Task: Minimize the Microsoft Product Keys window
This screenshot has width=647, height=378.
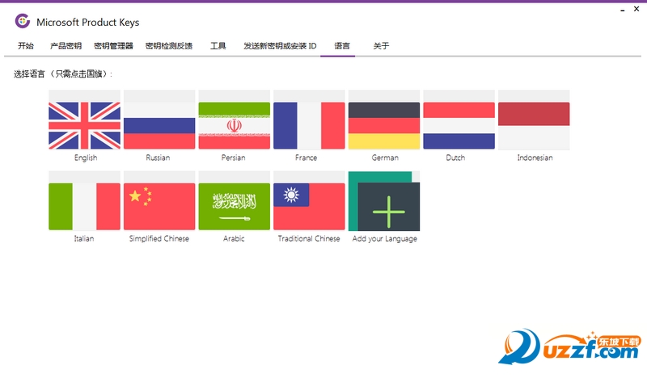Action: 622,9
